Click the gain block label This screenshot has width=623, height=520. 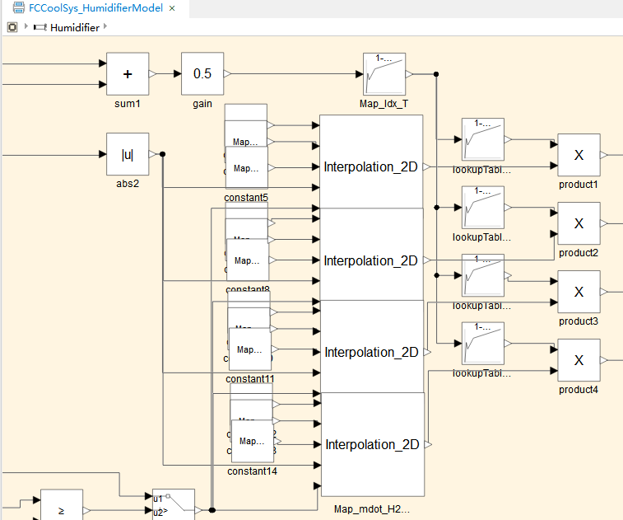click(202, 104)
